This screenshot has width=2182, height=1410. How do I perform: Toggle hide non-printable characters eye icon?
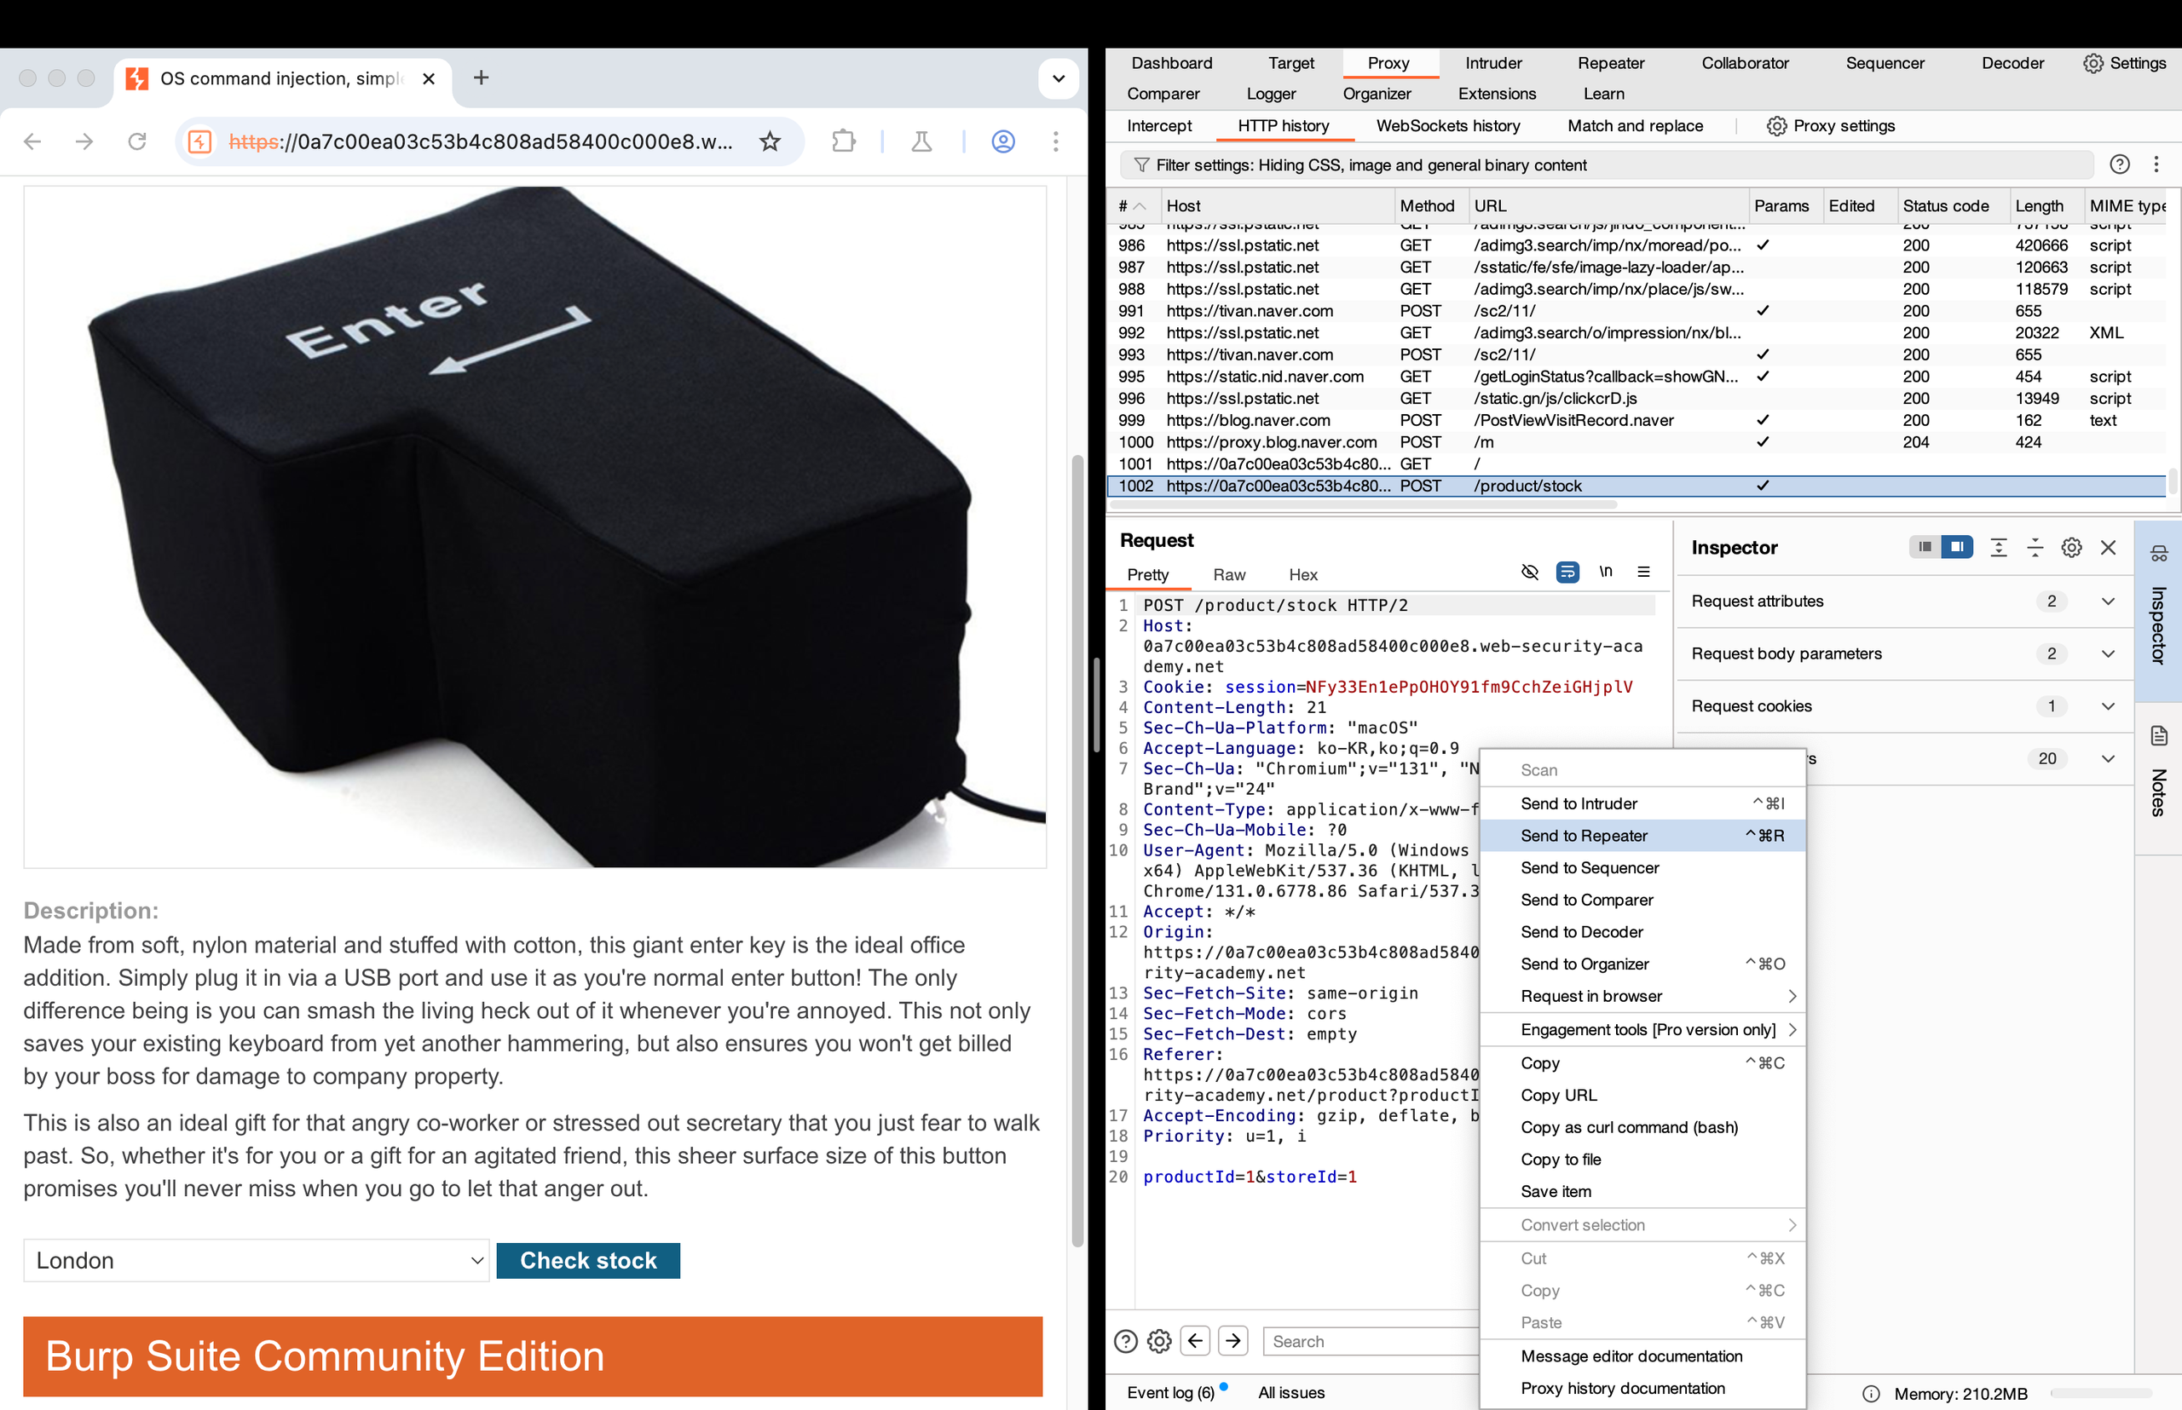(1529, 573)
